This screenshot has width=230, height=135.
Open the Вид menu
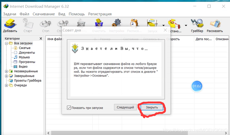click(62, 14)
